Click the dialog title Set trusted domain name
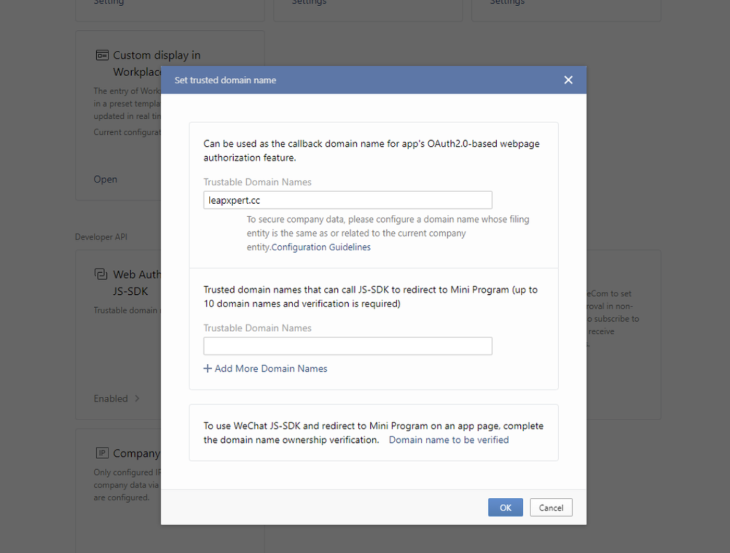This screenshot has height=553, width=730. tap(225, 80)
